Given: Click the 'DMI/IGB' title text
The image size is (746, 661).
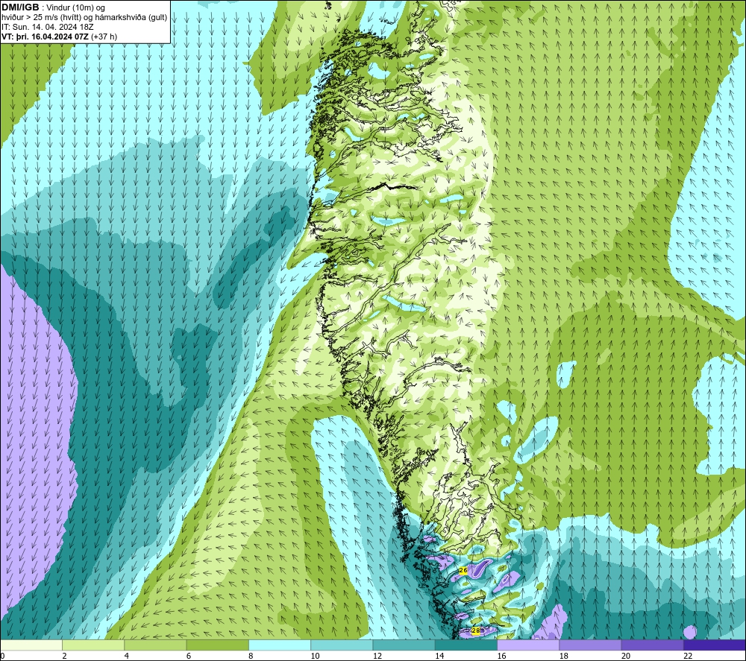Looking at the screenshot, I should tap(20, 7).
